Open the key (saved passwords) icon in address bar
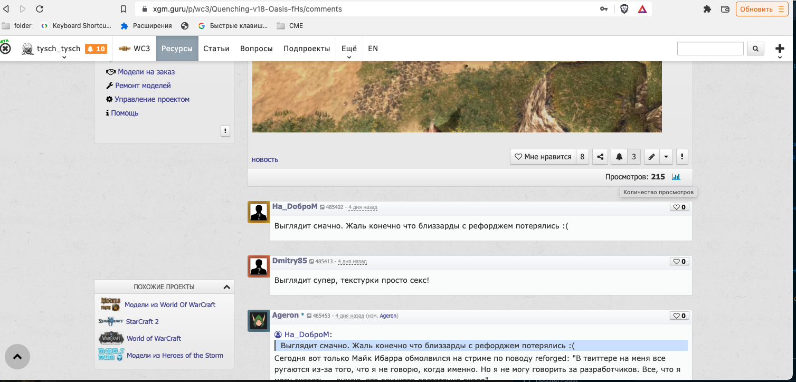 click(x=604, y=9)
